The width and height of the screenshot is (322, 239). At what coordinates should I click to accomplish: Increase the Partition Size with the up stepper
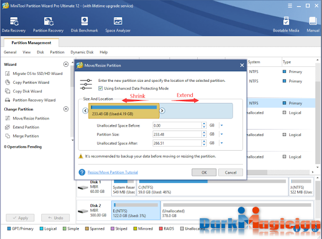(204, 133)
